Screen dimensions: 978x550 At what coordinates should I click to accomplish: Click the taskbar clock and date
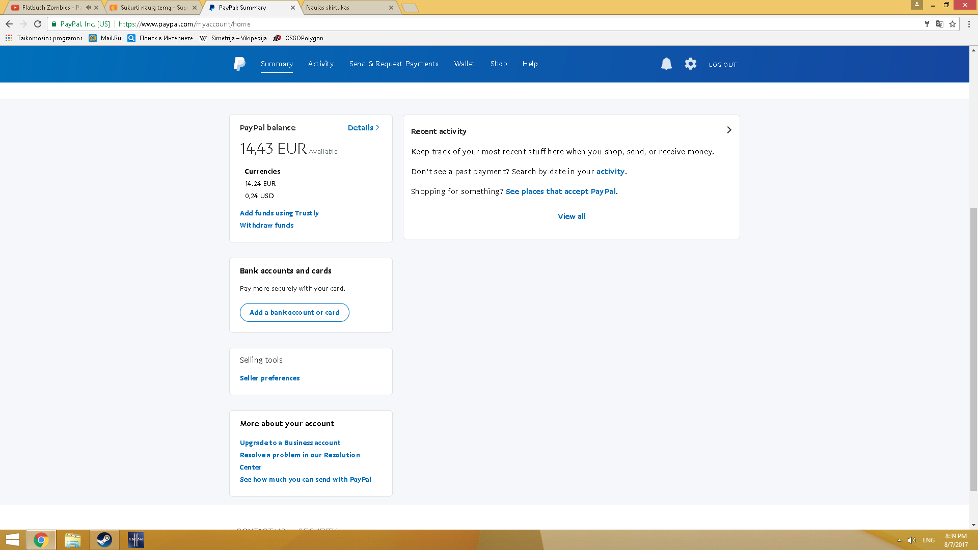click(956, 540)
